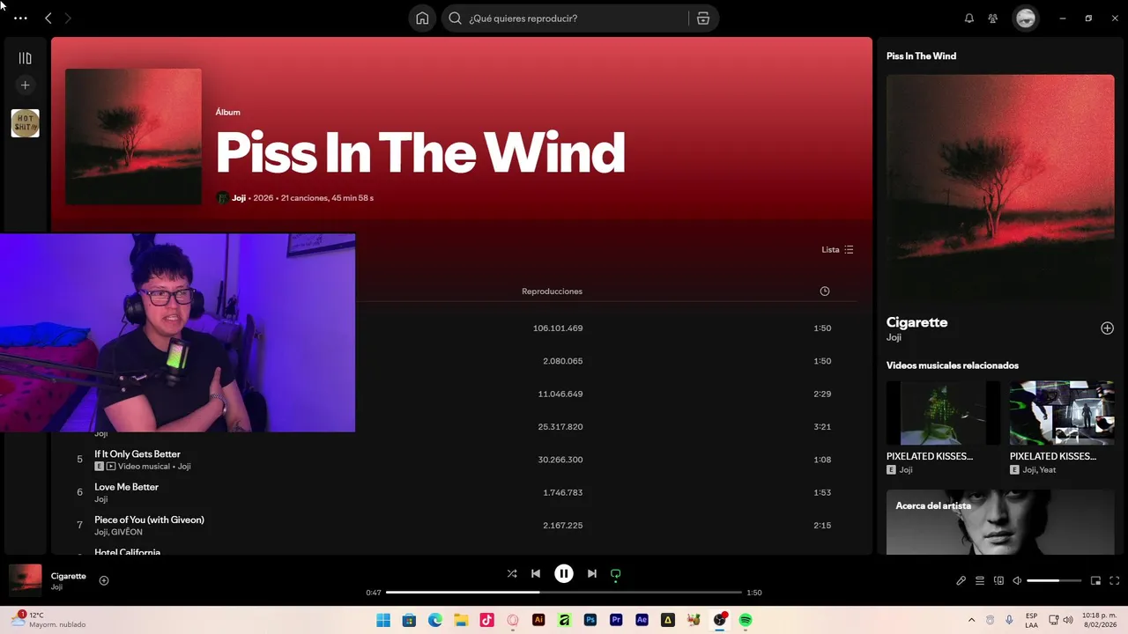
Task: Show hidden system tray icons
Action: point(971,620)
